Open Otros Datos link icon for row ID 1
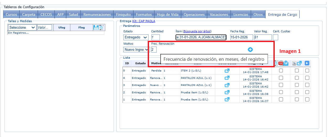 227,99
